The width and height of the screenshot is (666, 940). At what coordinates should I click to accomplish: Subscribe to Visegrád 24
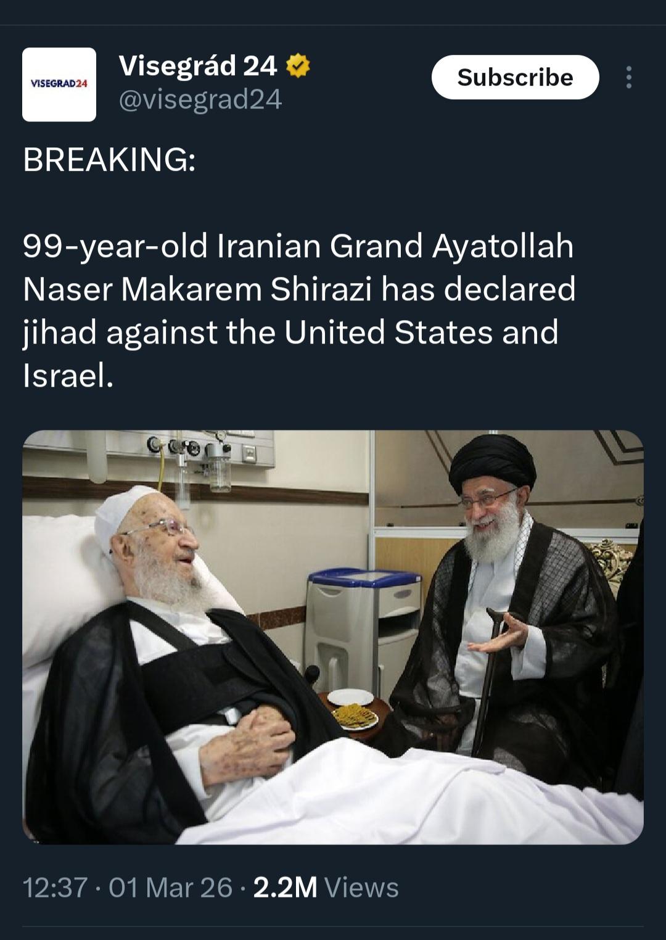(515, 77)
